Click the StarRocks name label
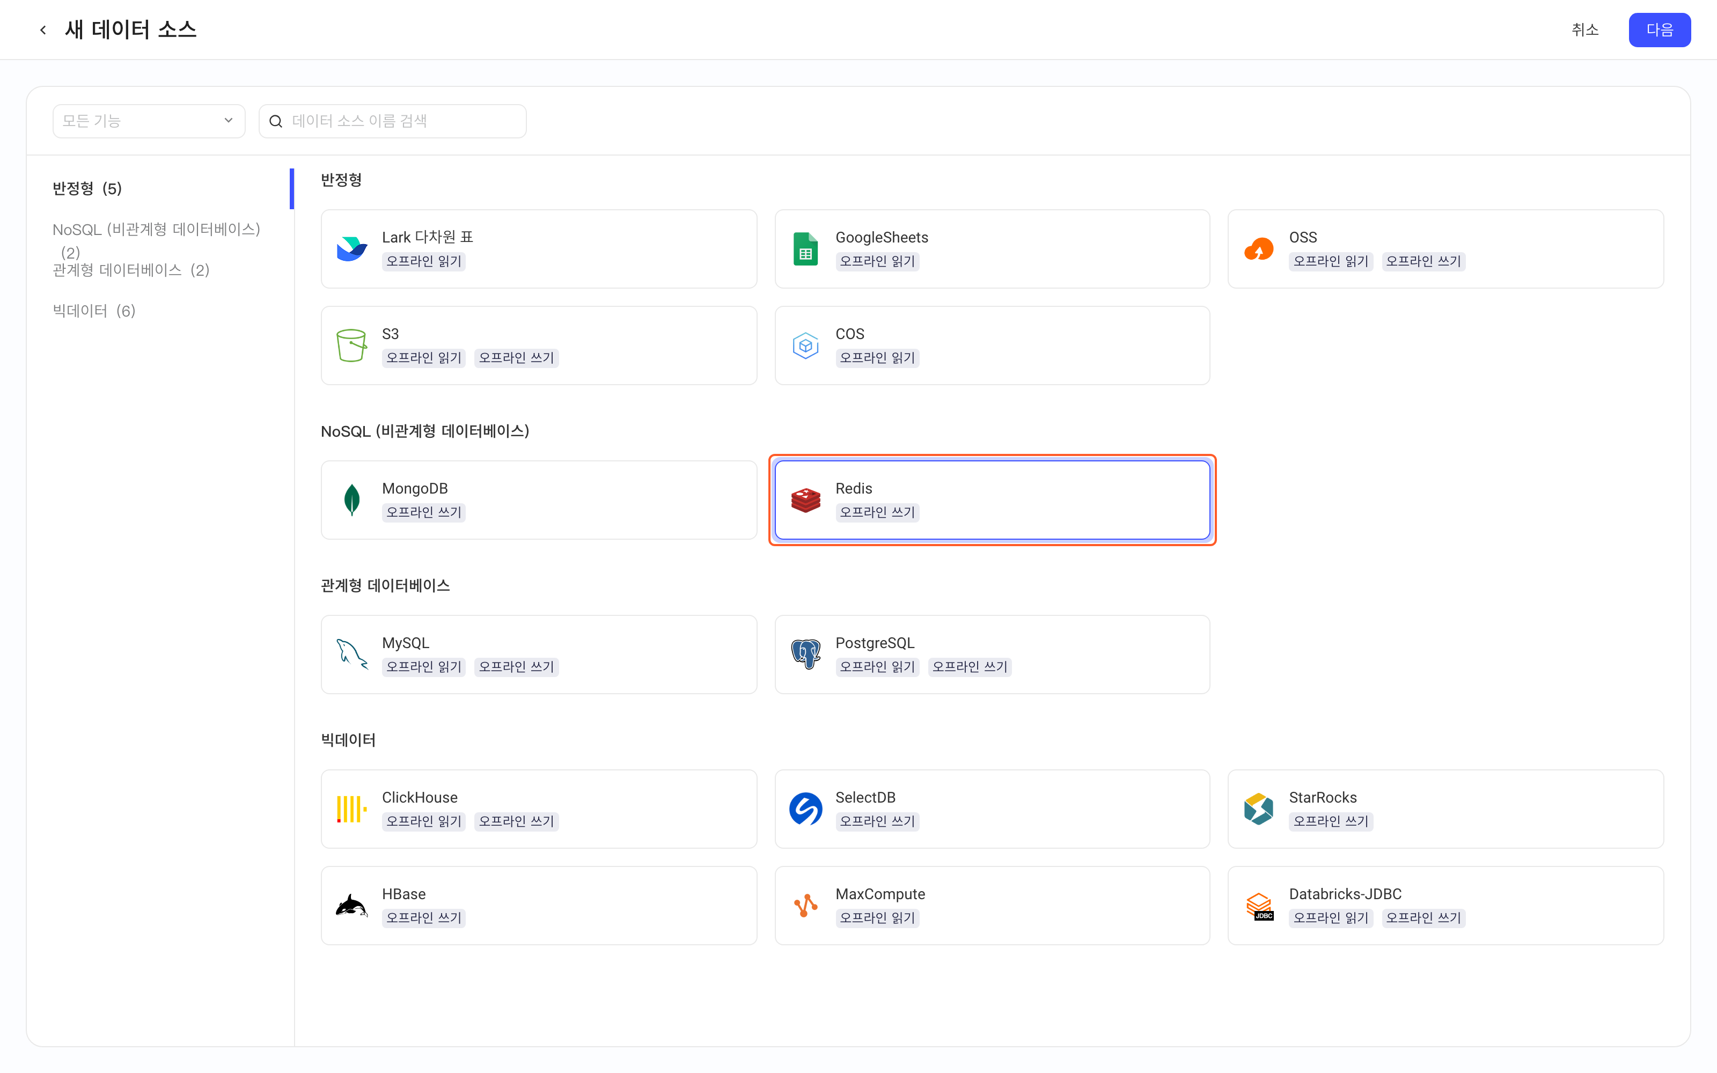This screenshot has height=1073, width=1717. coord(1323,798)
